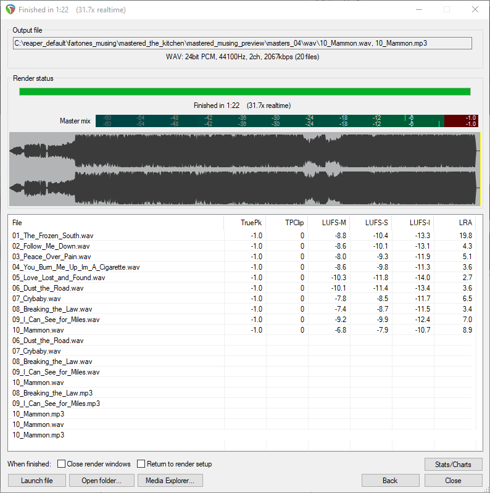The image size is (490, 493).
Task: Click the output file path field
Action: [x=242, y=43]
